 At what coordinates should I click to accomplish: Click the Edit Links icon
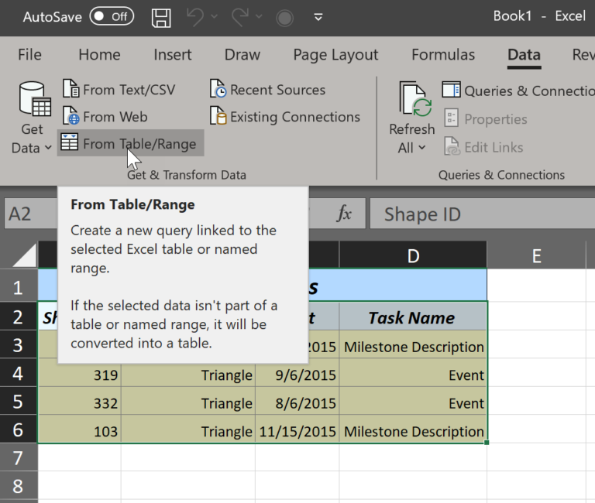452,146
